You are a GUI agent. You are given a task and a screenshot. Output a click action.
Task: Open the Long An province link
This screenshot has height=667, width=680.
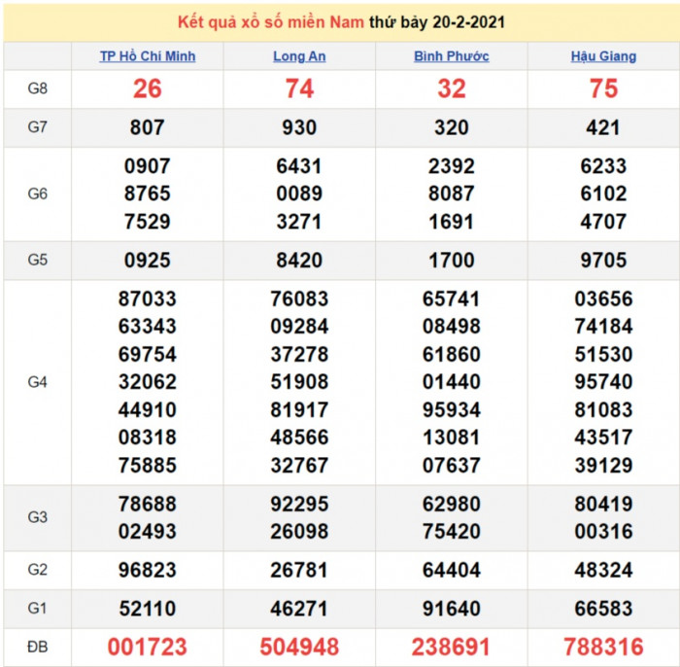[x=299, y=56]
